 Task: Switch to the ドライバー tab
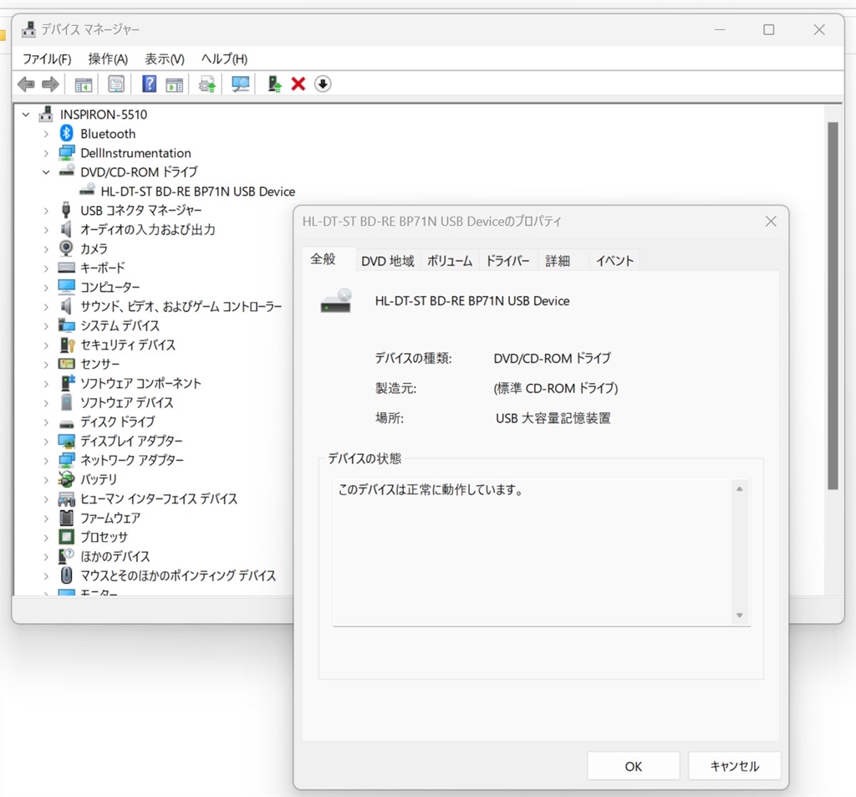coord(507,261)
